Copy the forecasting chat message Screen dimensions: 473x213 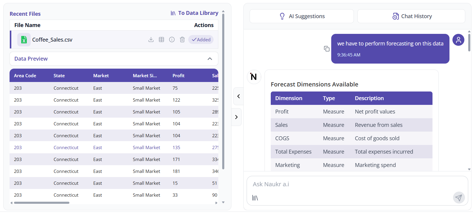pos(327,49)
